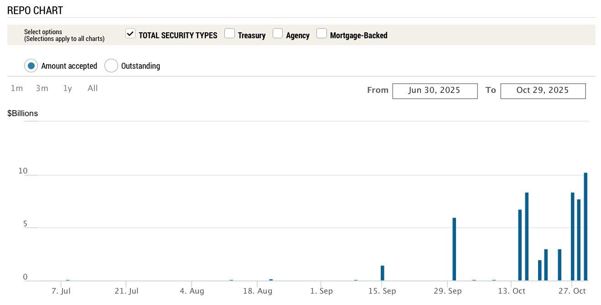Image resolution: width=601 pixels, height=305 pixels.
Task: Select the 1y time range
Action: [67, 88]
